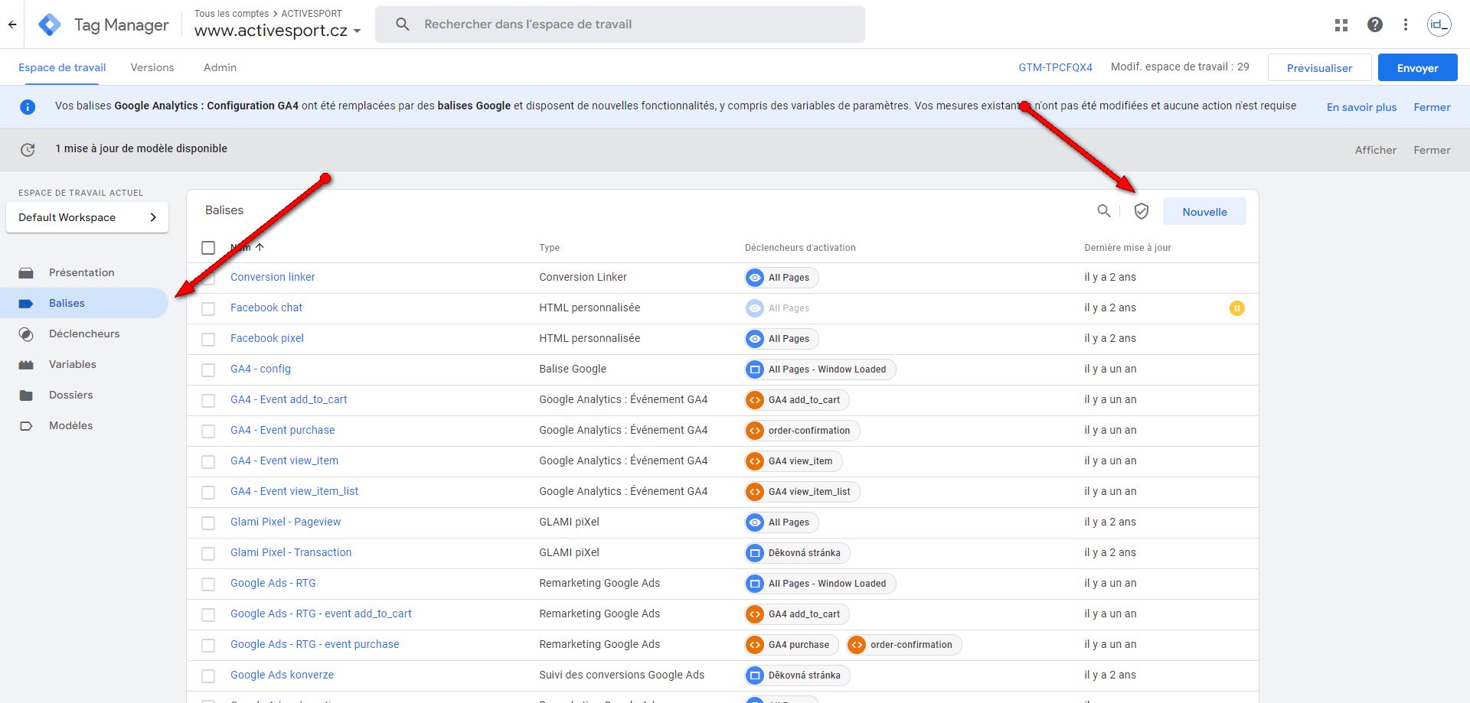This screenshot has height=703, width=1470.
Task: Click the trigger icon on the GA4 purchase chip
Action: pyautogui.click(x=755, y=645)
